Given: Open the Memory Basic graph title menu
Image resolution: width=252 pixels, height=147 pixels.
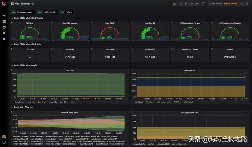Looking at the screenshot, I should (x=190, y=71).
